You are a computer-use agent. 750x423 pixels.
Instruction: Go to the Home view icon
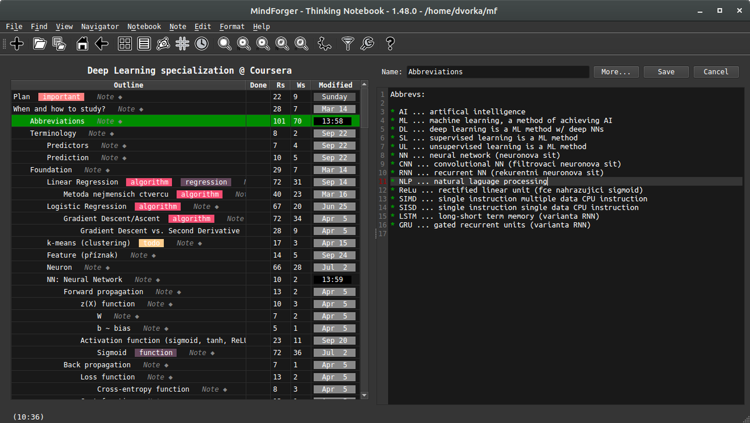pyautogui.click(x=82, y=44)
